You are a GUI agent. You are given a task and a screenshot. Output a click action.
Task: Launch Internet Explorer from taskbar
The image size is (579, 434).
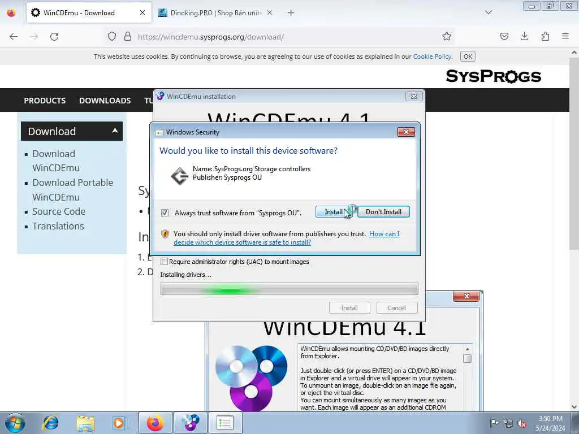click(50, 423)
